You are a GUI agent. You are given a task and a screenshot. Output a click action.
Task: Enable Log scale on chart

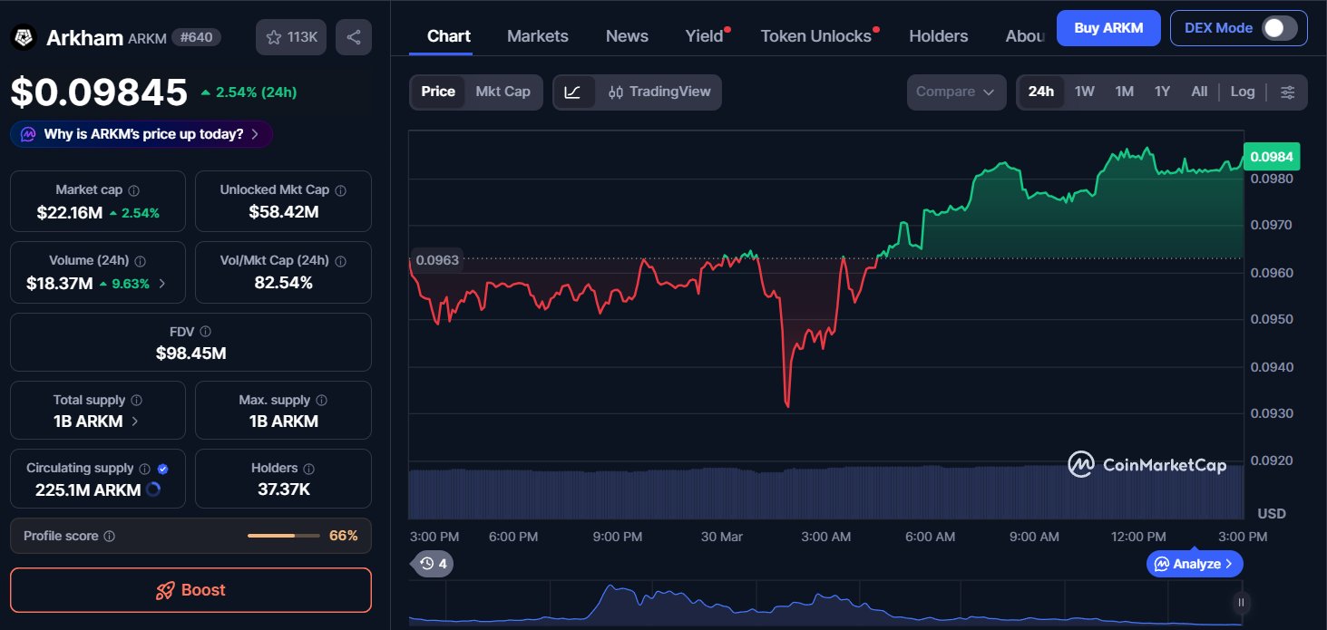click(x=1242, y=92)
